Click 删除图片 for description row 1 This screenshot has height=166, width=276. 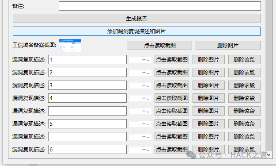pyautogui.click(x=208, y=60)
